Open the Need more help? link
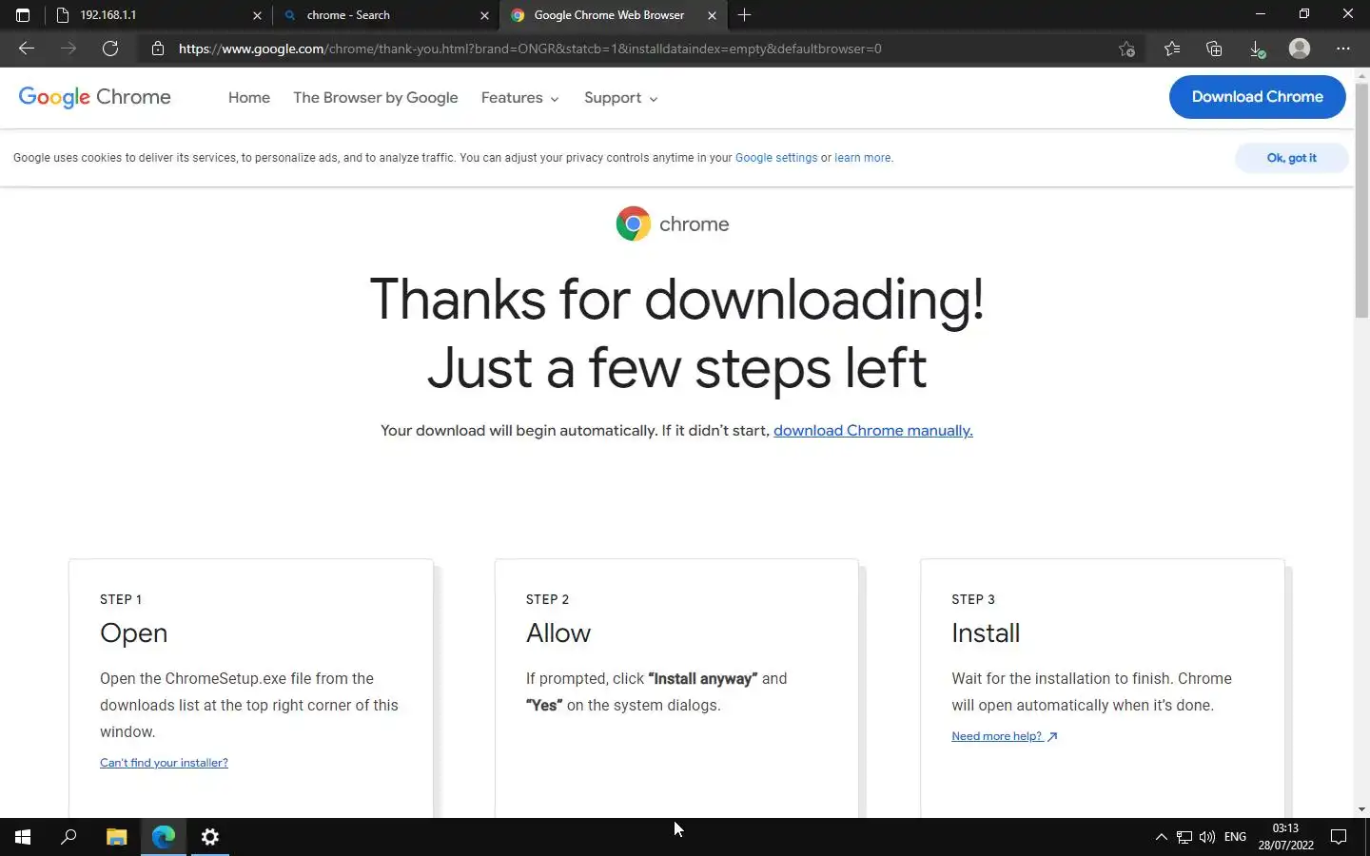 pyautogui.click(x=1005, y=736)
